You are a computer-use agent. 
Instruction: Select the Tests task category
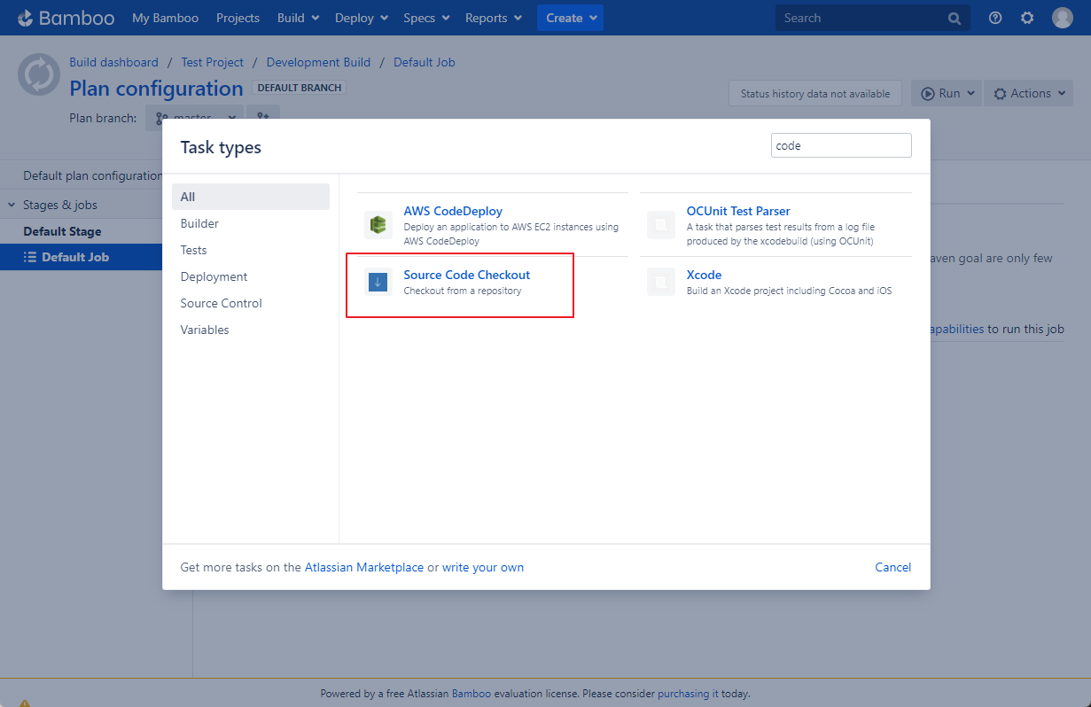(x=251, y=250)
